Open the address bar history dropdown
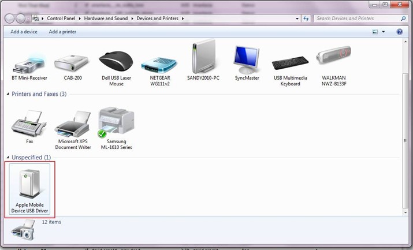 pos(297,18)
